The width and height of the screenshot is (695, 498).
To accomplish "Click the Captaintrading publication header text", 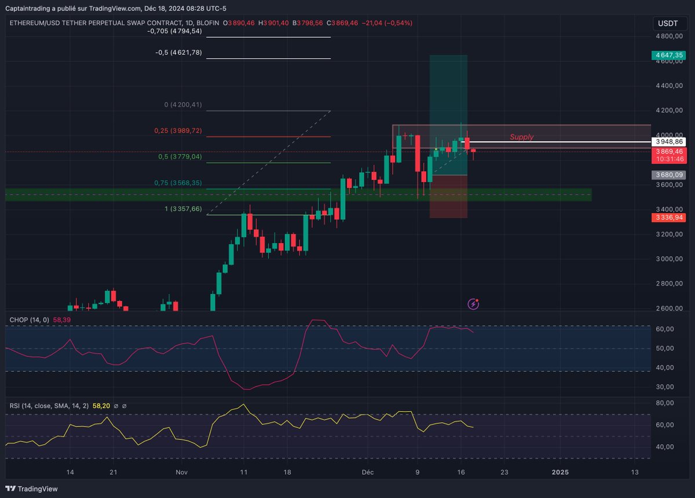I will pos(116,8).
